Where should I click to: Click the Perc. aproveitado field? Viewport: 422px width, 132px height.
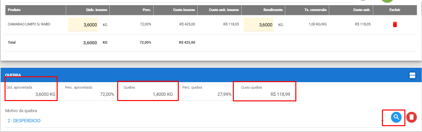tap(90, 92)
